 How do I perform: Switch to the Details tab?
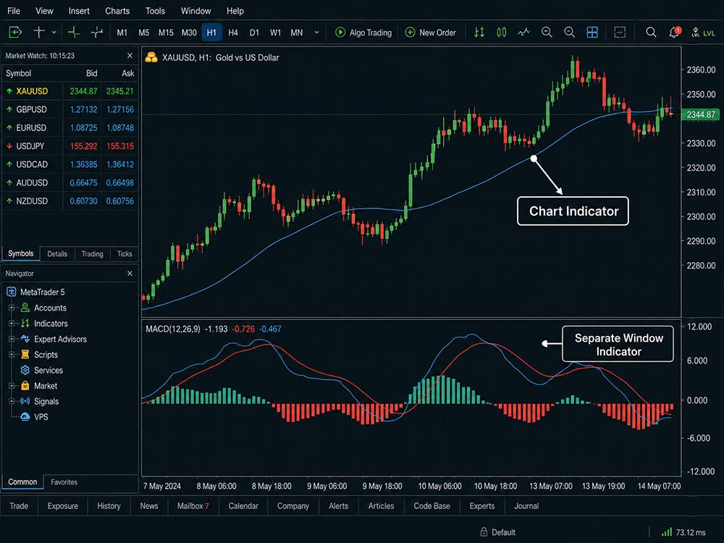coord(57,254)
